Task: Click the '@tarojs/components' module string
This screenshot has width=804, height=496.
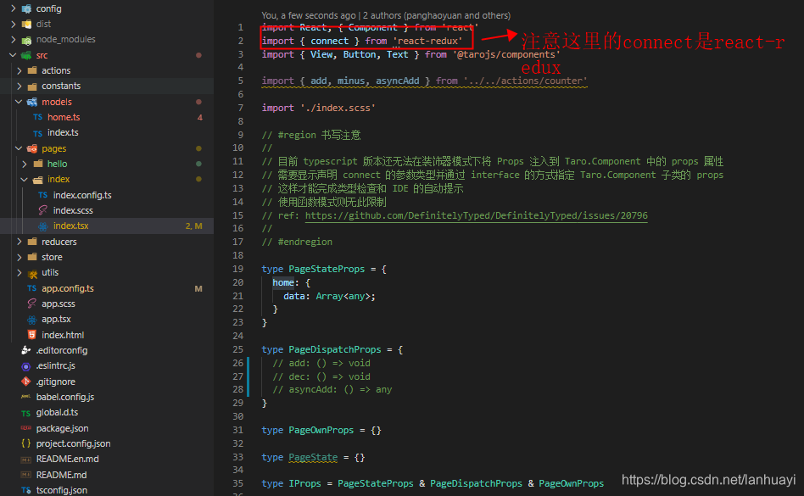Action: pos(506,54)
